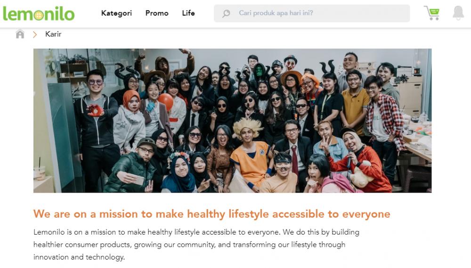Viewport: 471px width, 268px height.
Task: Focus the 'Cari produk apa hari ini?' search field
Action: [x=312, y=13]
